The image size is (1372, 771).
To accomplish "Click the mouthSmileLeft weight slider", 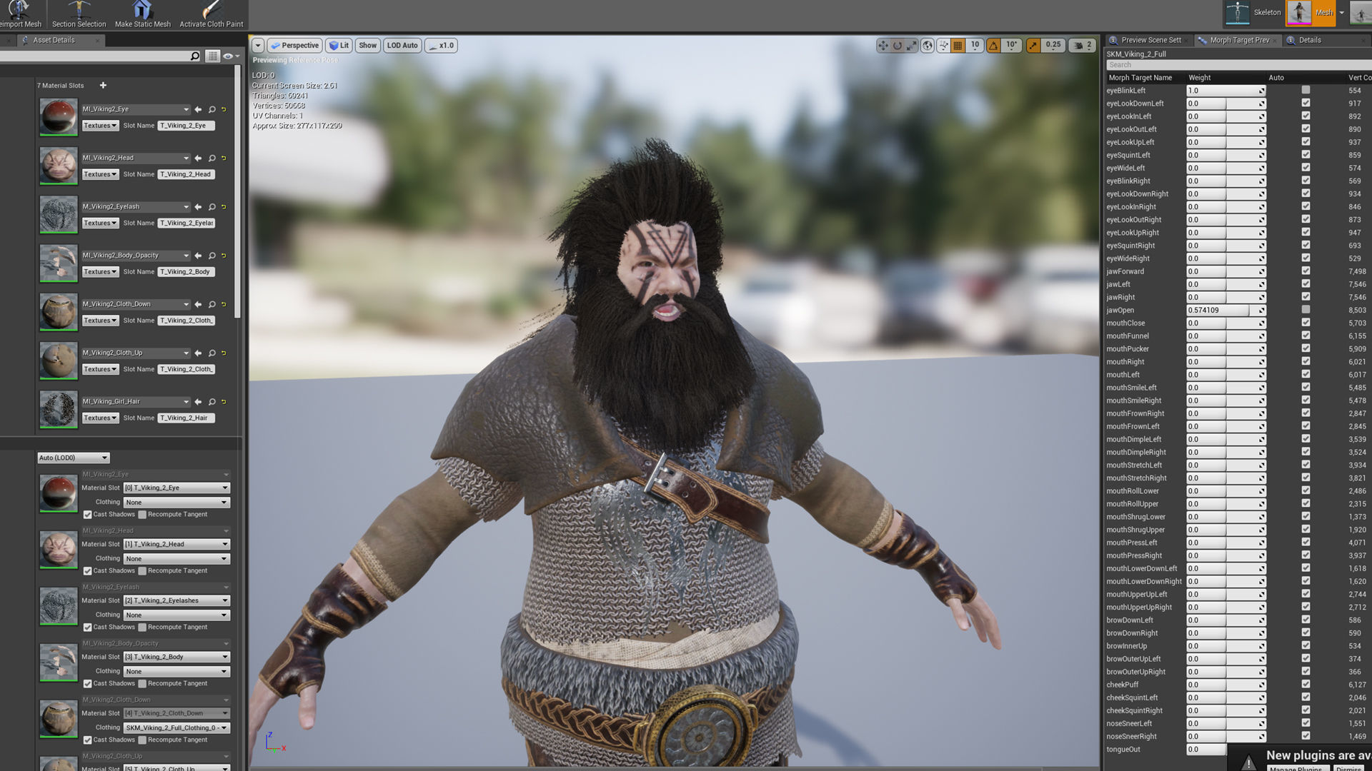I will click(1226, 388).
